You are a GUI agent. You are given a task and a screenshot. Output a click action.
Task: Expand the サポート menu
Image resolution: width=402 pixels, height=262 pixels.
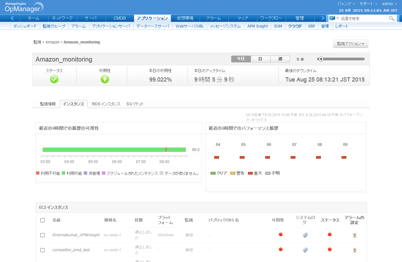368,4
